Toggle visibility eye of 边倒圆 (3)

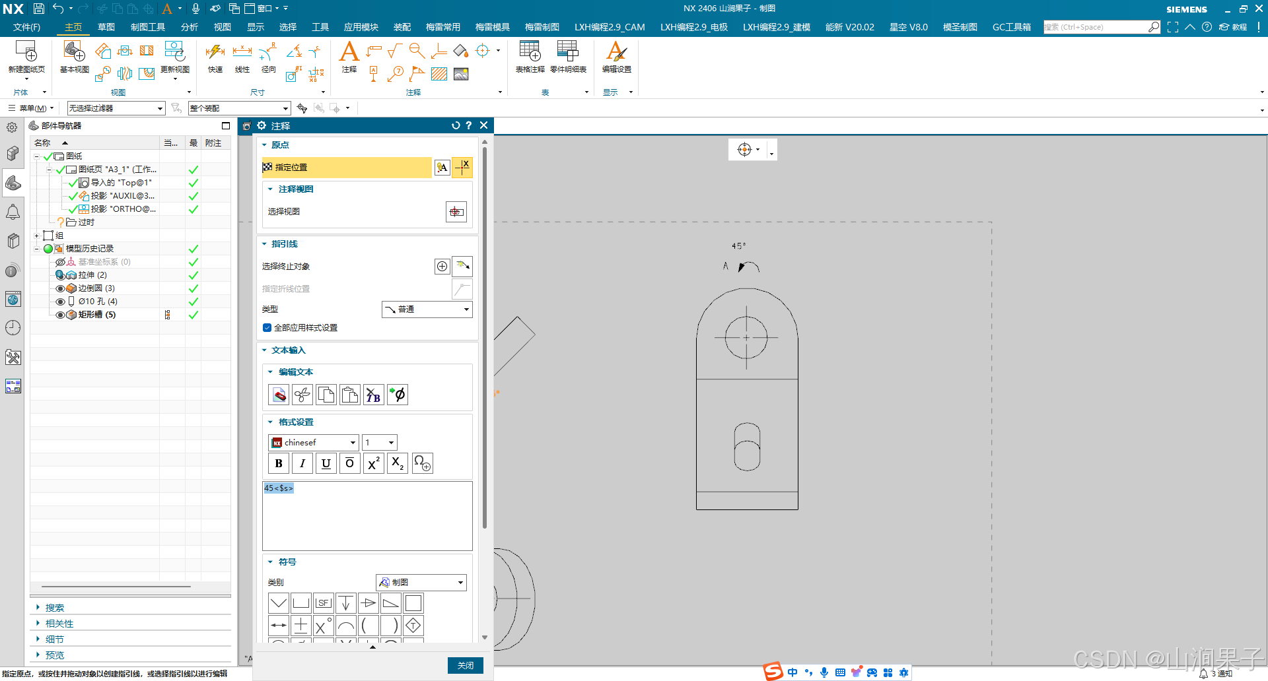tap(60, 288)
